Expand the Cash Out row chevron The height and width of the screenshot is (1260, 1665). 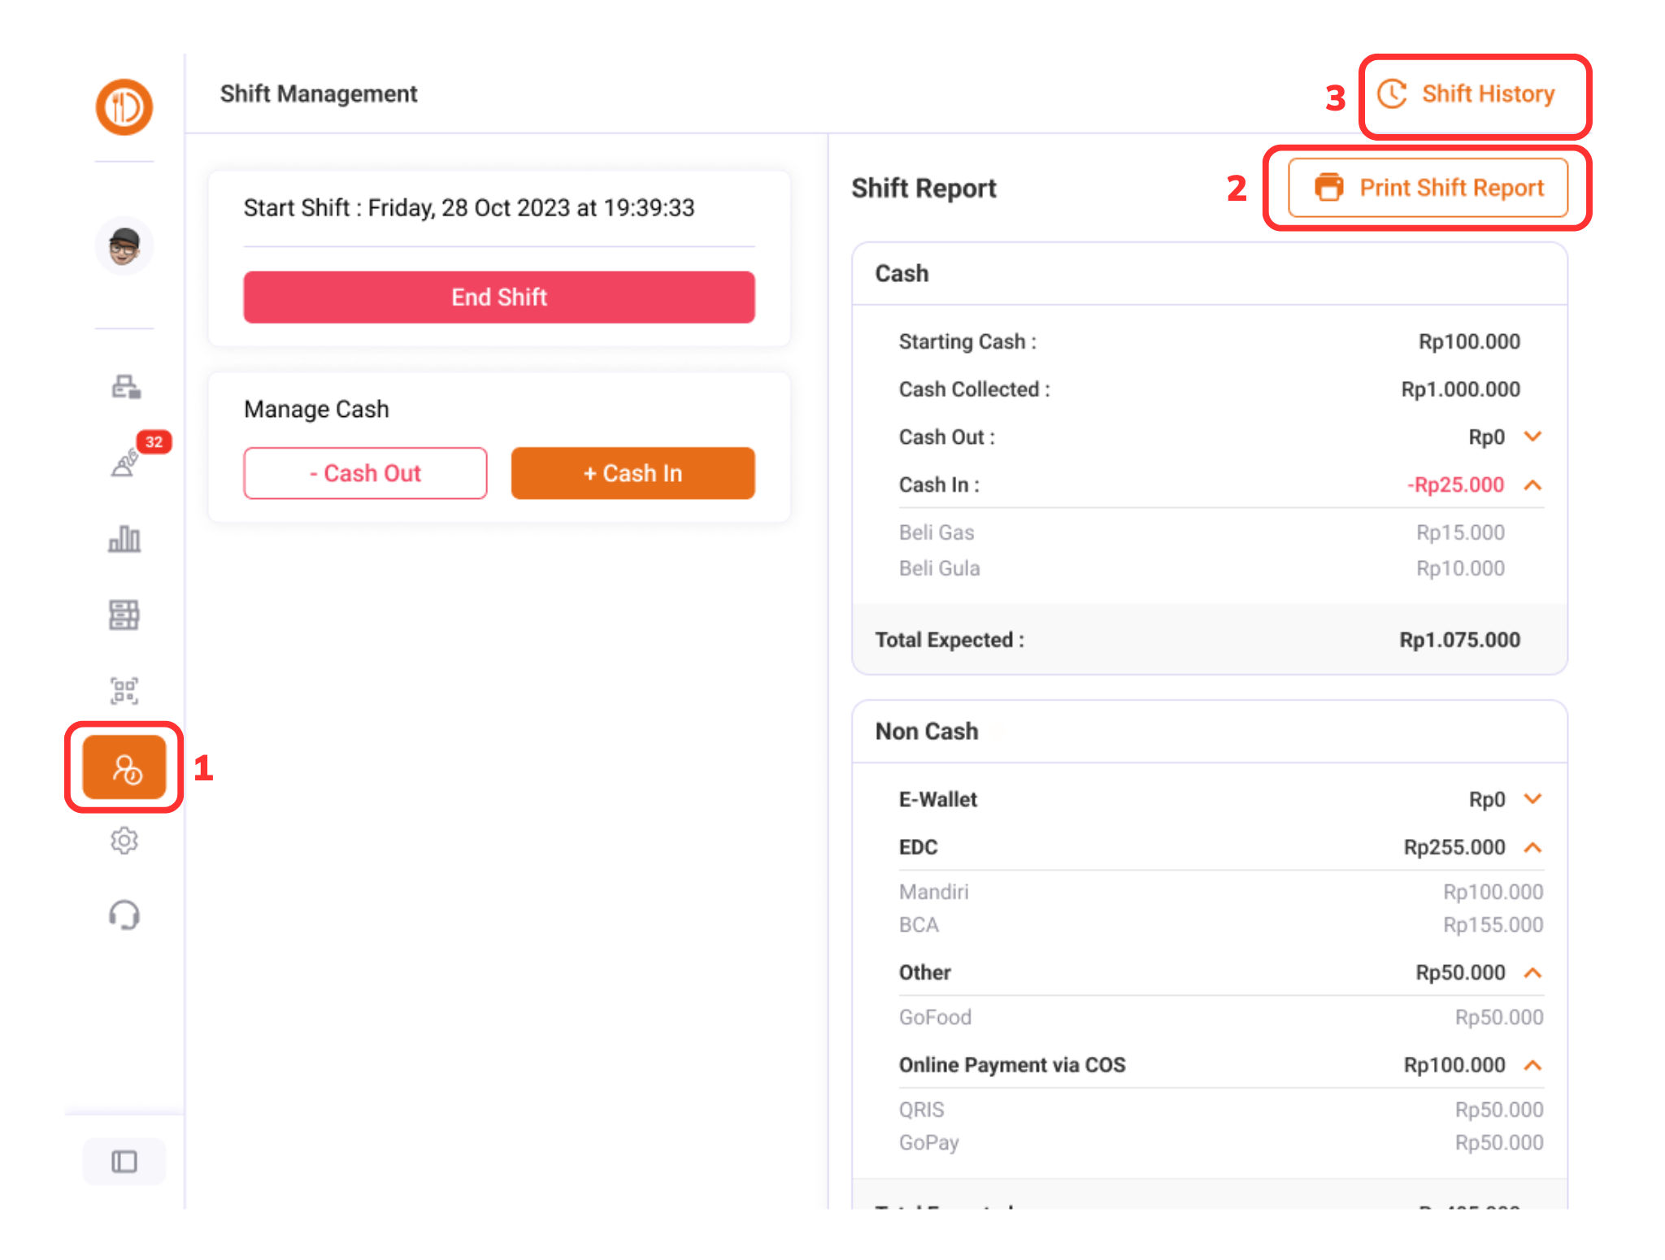pyautogui.click(x=1532, y=437)
